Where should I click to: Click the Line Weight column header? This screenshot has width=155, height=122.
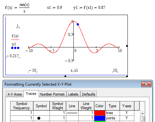86,106
